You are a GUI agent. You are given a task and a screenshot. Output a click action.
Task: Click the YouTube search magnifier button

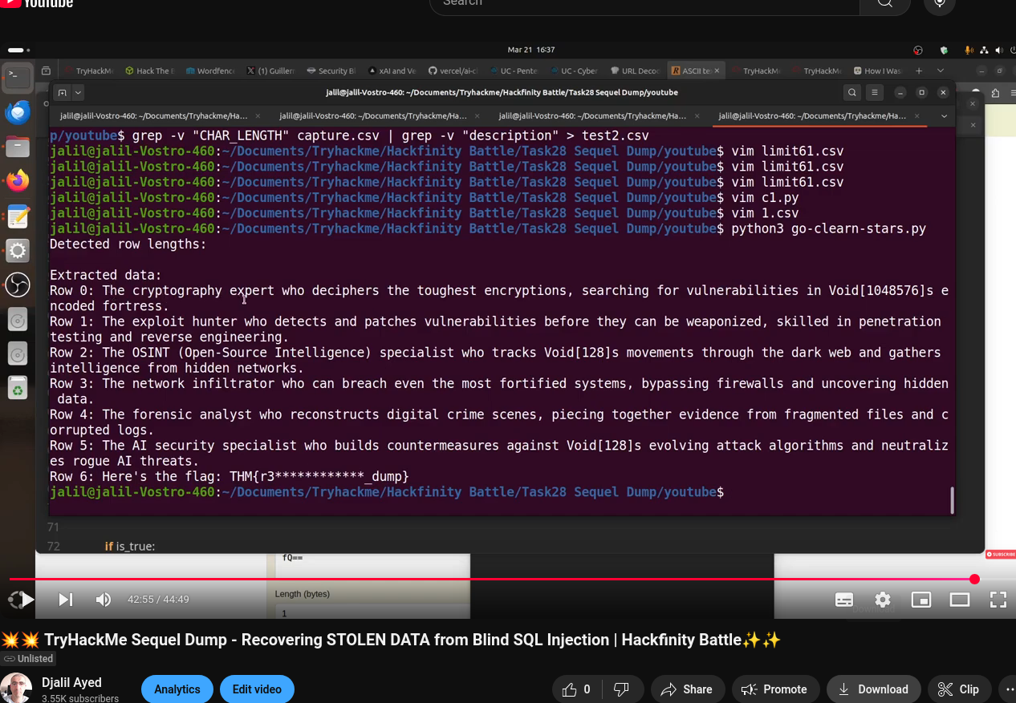[884, 3]
